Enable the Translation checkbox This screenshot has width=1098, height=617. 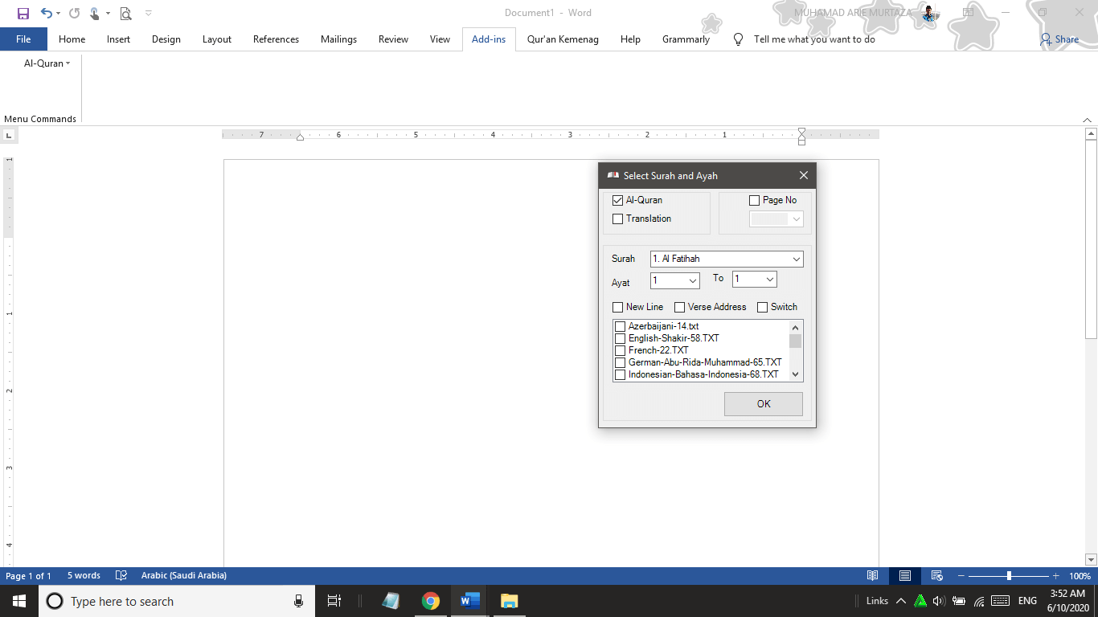[618, 219]
